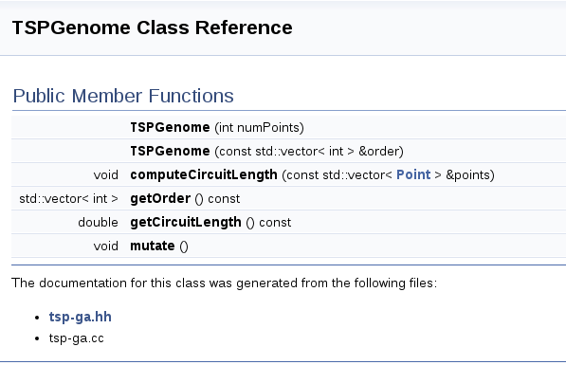The width and height of the screenshot is (566, 365).
Task: Click the int numPoints parameter text
Action: (x=260, y=128)
